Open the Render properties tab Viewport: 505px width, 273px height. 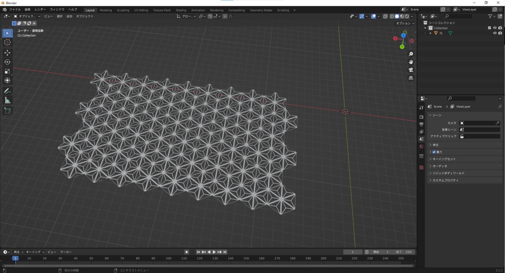click(x=421, y=117)
